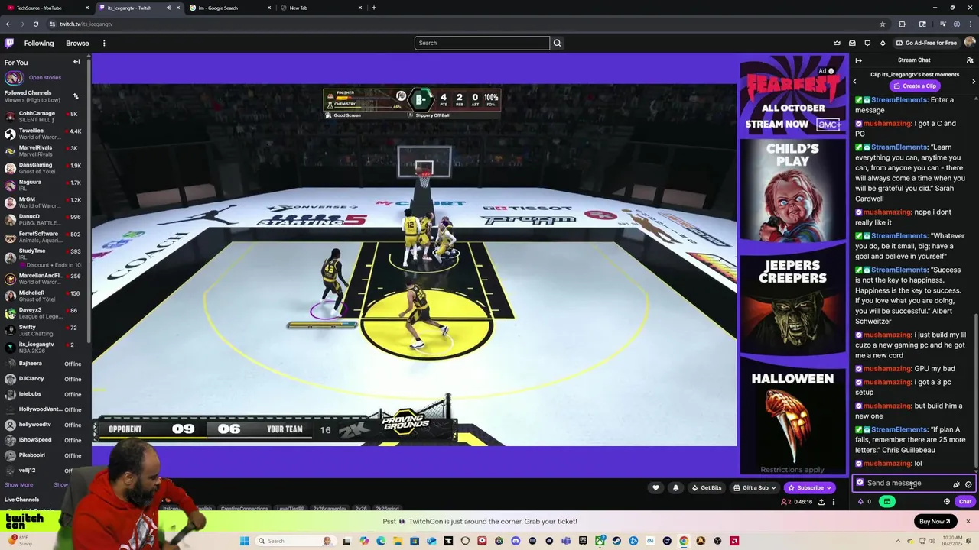Send message with the Chat button

coord(965,502)
